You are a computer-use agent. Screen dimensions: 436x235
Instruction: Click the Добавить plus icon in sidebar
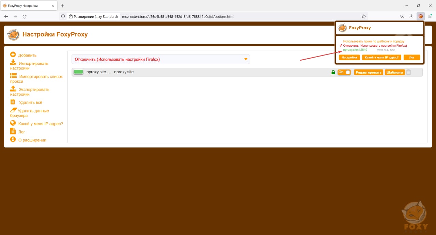[13, 54]
